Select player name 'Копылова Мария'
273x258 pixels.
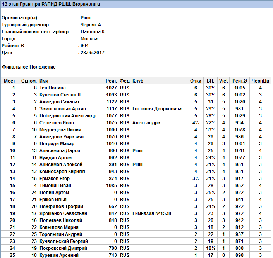(59, 227)
